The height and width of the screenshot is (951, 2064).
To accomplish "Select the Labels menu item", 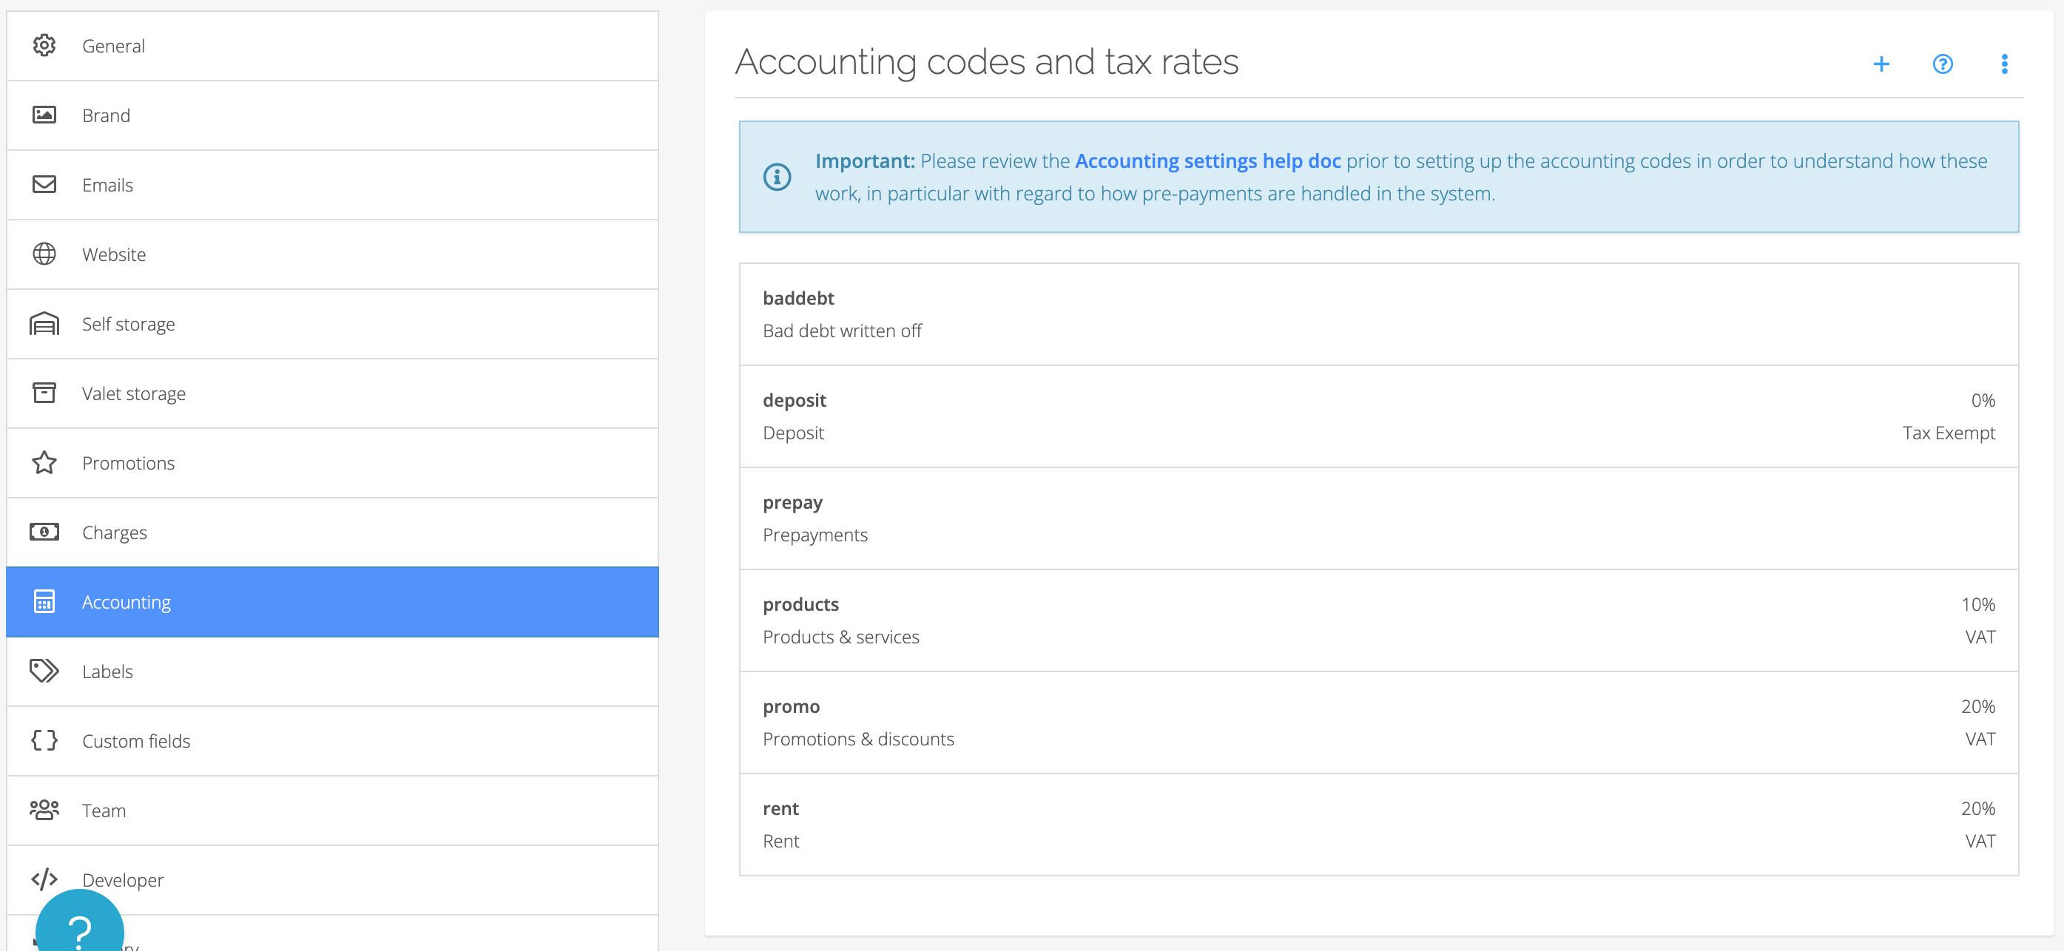I will (x=107, y=671).
